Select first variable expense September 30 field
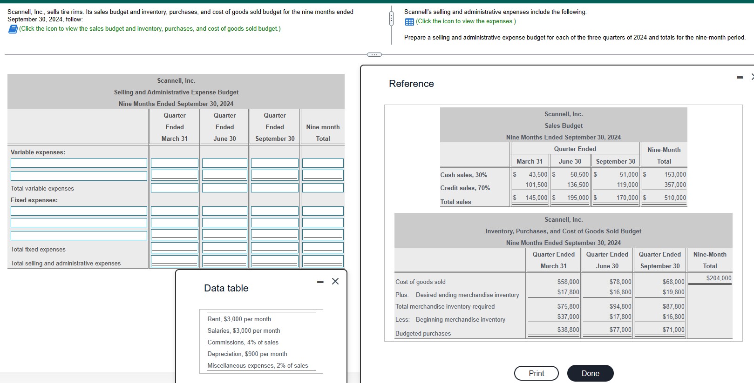The image size is (754, 383). tap(275, 163)
